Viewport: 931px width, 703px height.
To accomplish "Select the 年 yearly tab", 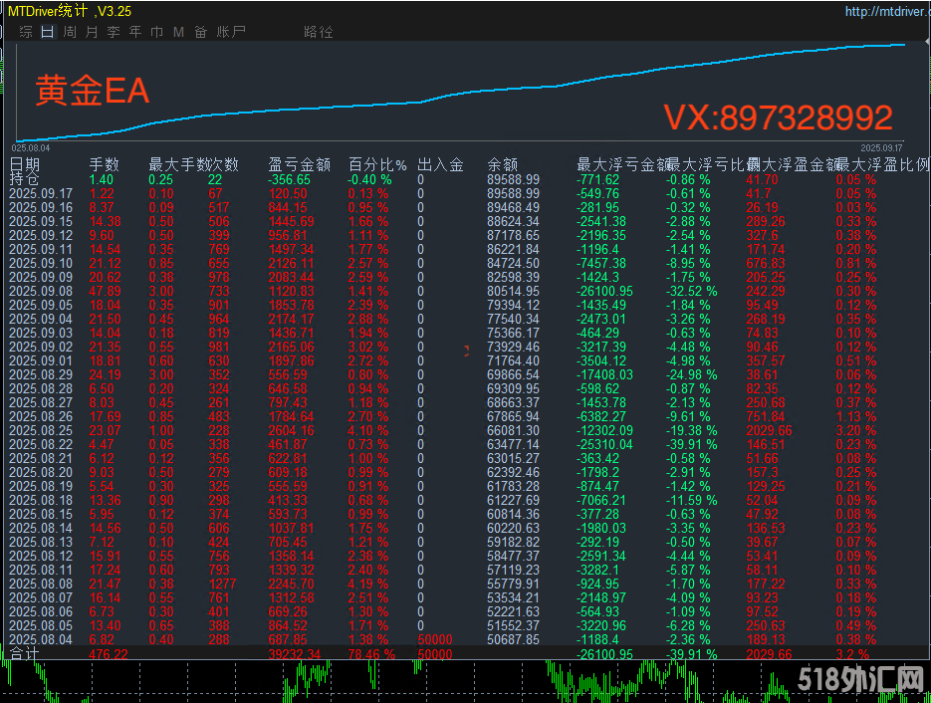I will click(x=135, y=32).
